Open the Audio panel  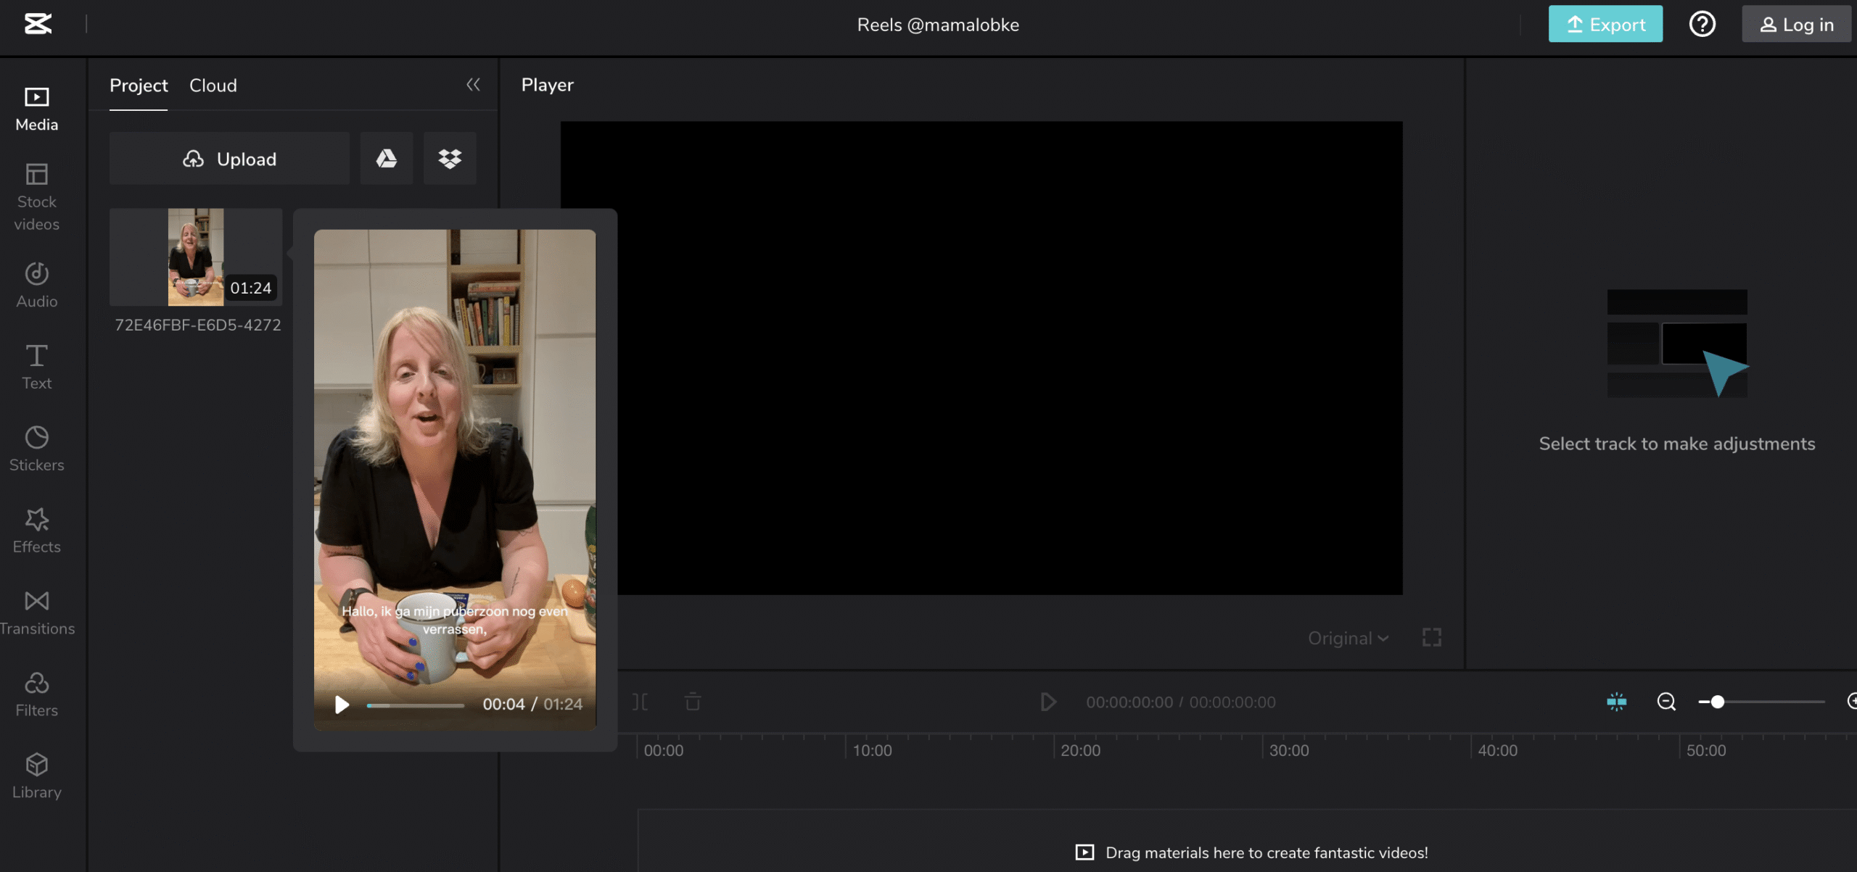tap(36, 286)
